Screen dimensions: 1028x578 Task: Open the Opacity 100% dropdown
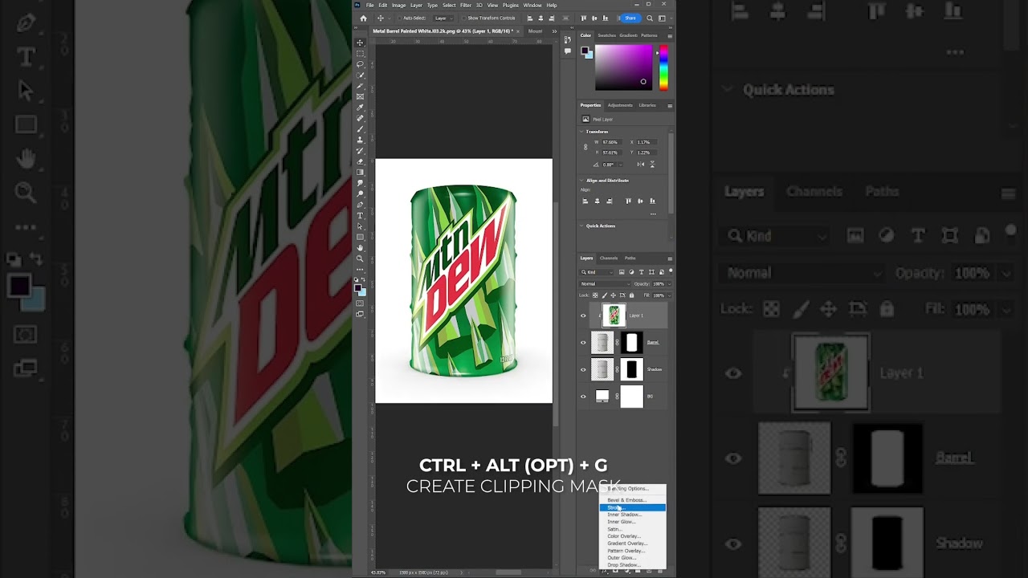point(669,283)
